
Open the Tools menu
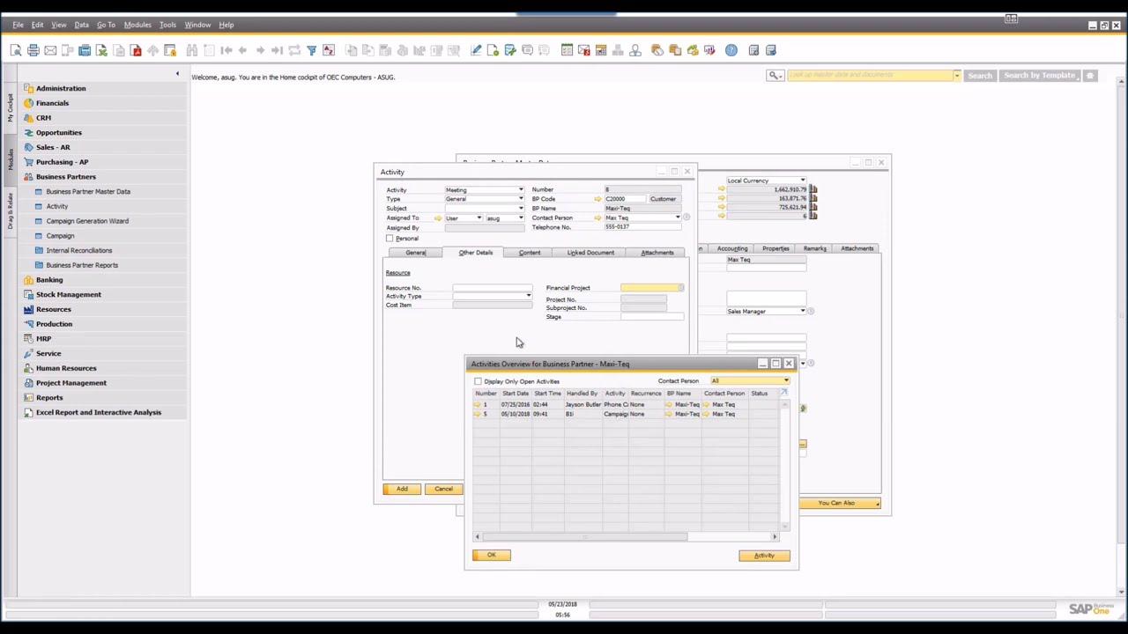tap(167, 25)
